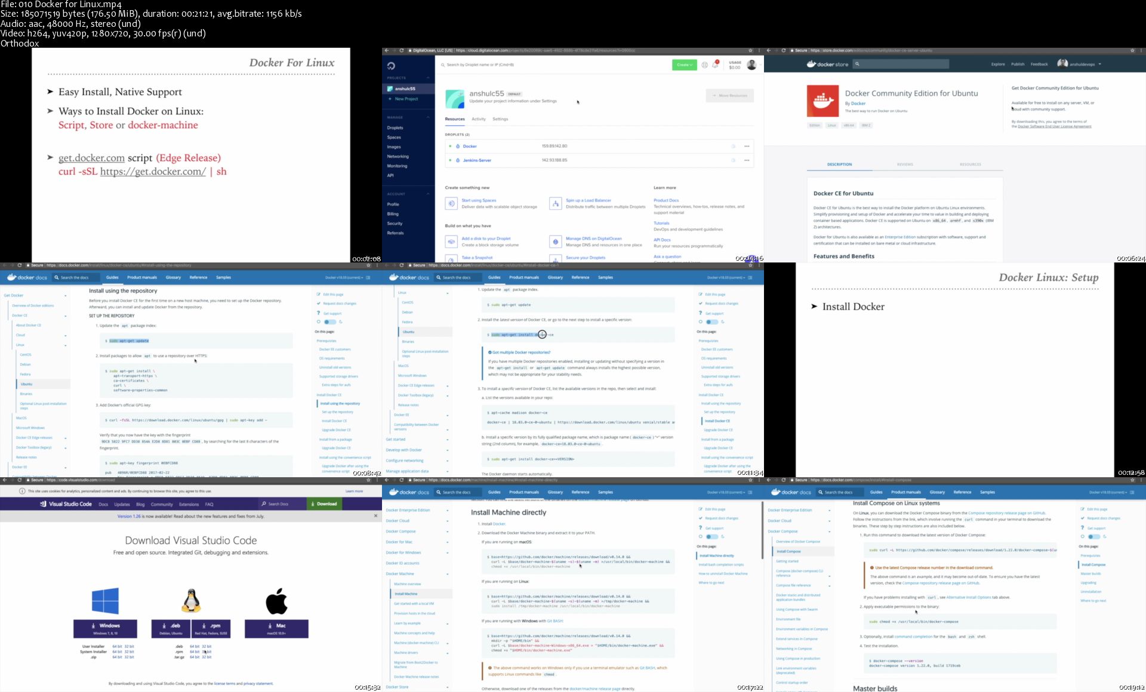Toggle night mode on Install Machine docs page
Viewport: 1146px width, 692px height.
coord(712,537)
